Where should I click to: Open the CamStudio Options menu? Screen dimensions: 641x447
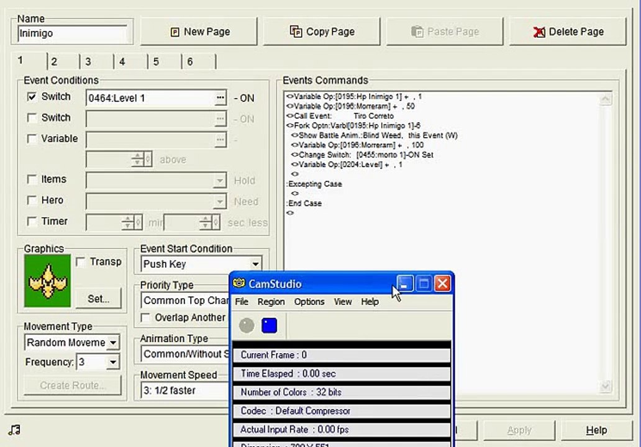309,302
